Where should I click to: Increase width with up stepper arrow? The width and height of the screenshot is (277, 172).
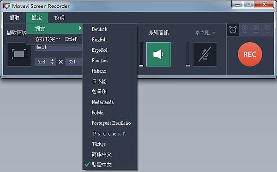click(x=52, y=60)
